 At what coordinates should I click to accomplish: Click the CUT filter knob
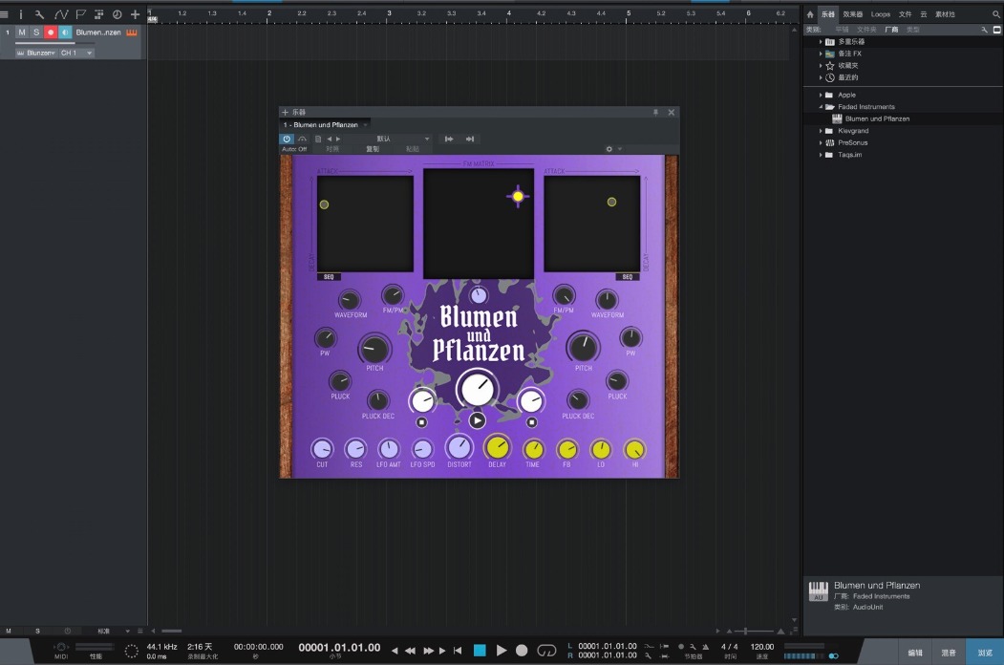coord(322,449)
